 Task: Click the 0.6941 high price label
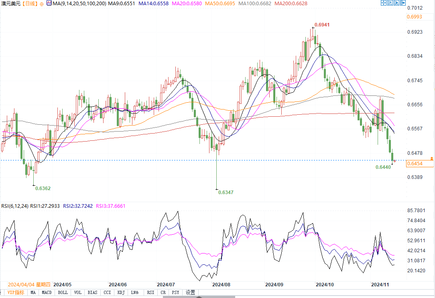(x=322, y=25)
